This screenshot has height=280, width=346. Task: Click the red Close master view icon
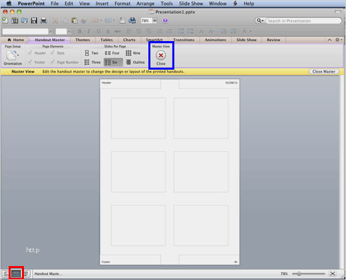[161, 55]
